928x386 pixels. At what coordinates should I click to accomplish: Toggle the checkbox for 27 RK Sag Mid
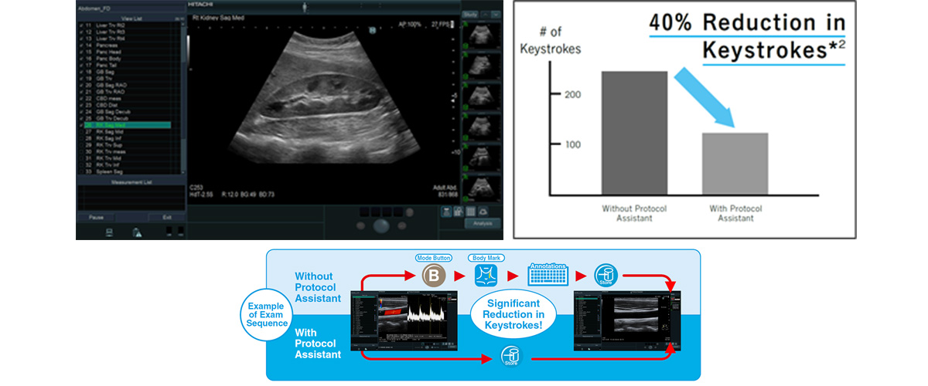coord(80,132)
